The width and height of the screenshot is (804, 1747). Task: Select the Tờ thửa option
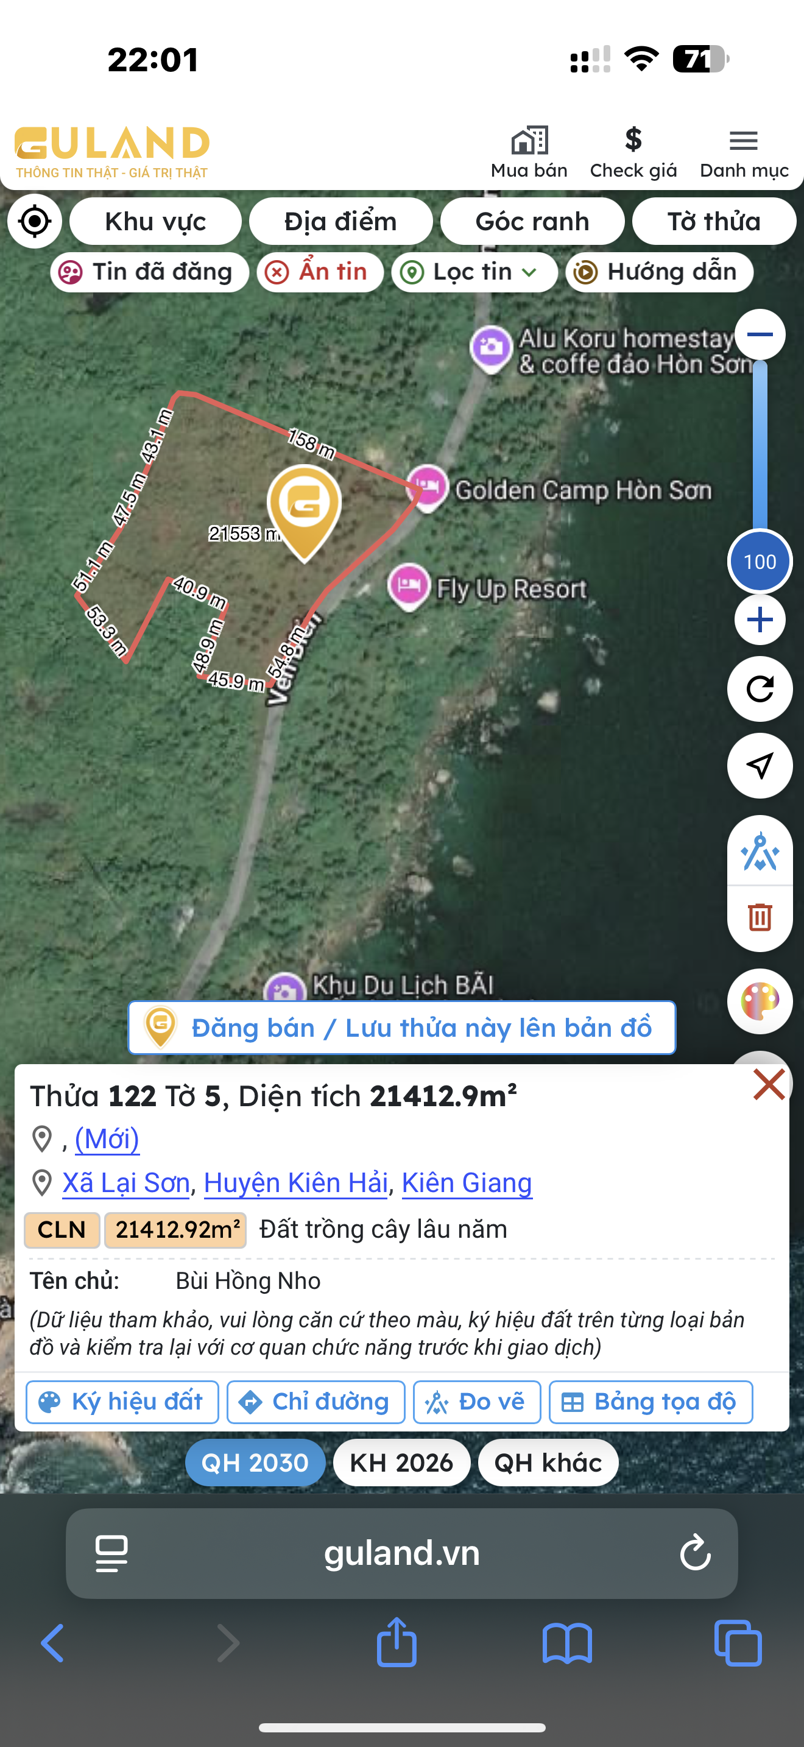click(x=714, y=221)
